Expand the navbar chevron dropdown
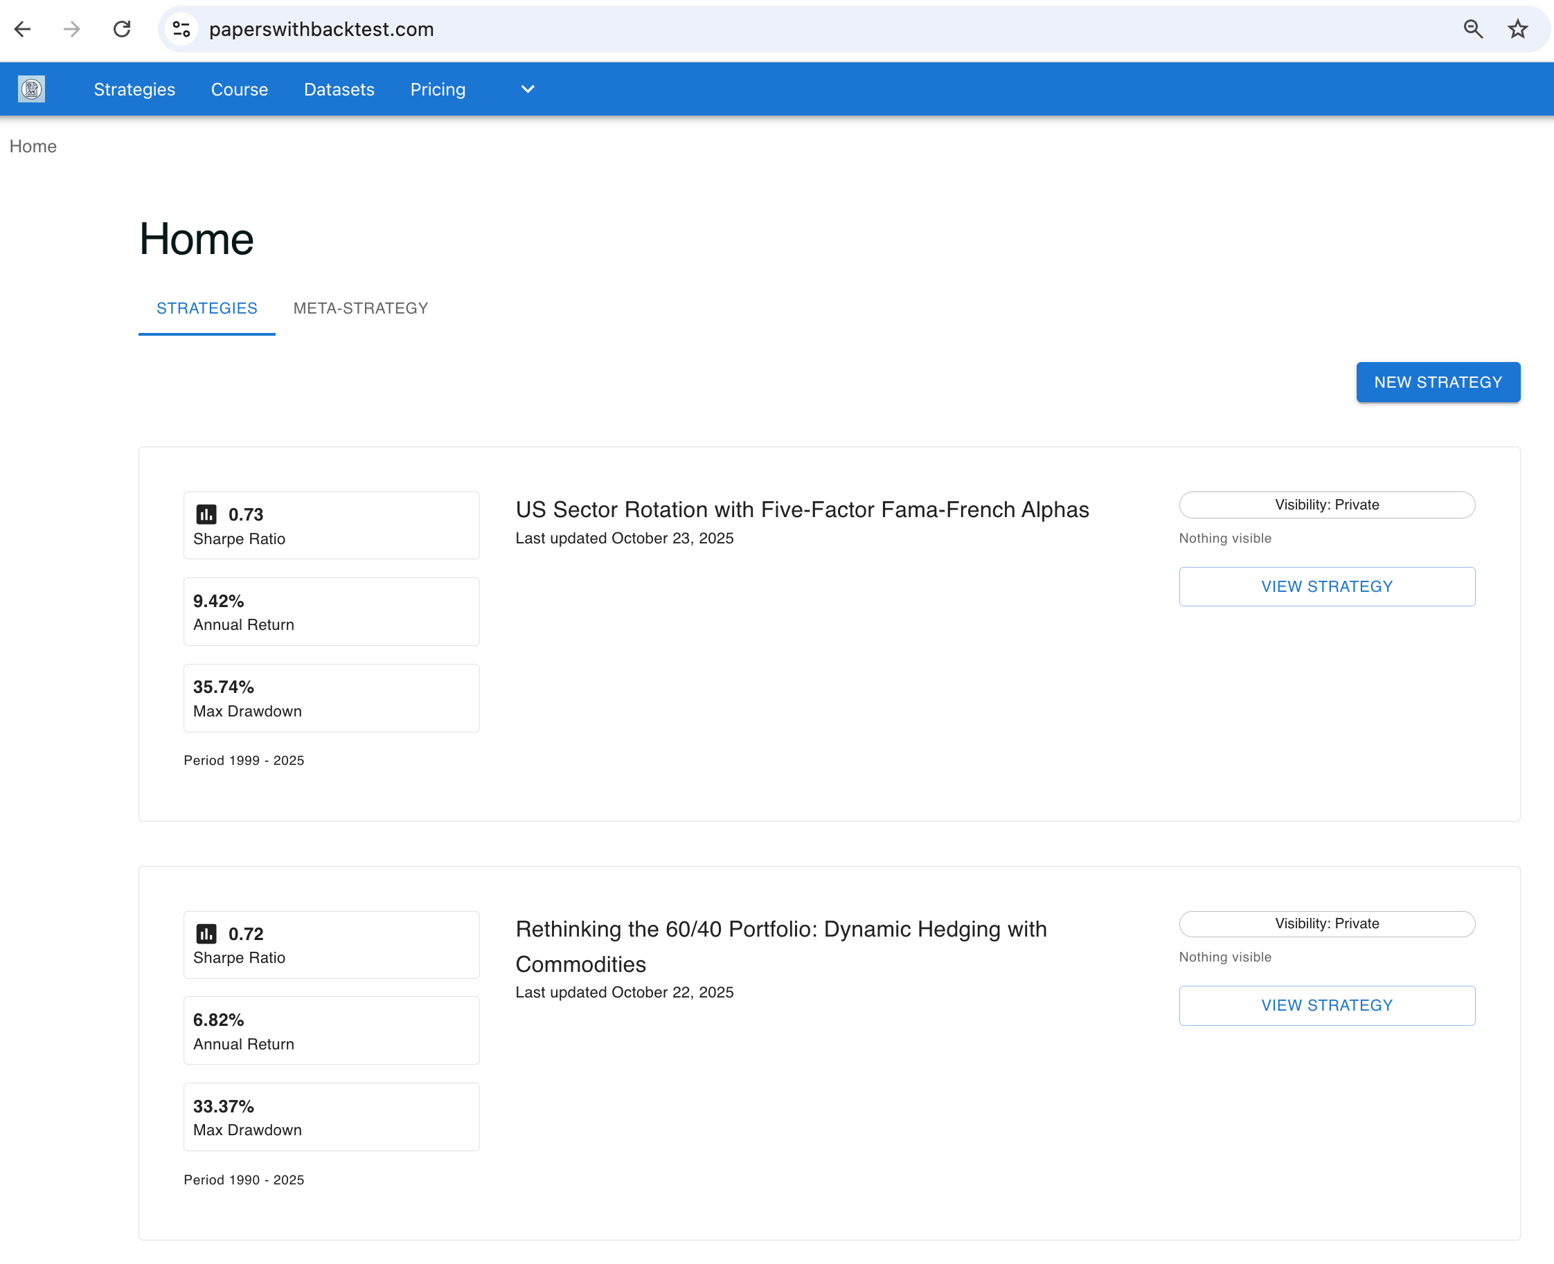1554x1264 pixels. point(528,89)
